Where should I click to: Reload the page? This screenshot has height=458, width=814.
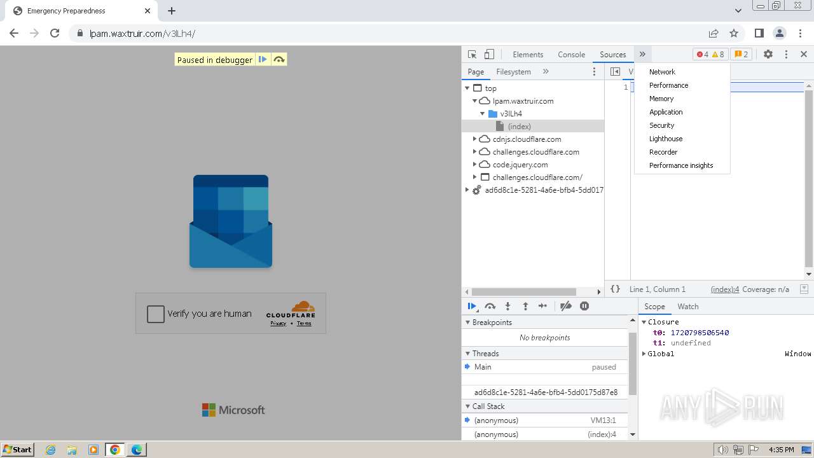(x=55, y=33)
